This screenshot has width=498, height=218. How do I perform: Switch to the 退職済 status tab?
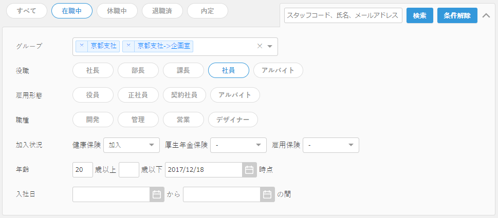click(x=162, y=11)
